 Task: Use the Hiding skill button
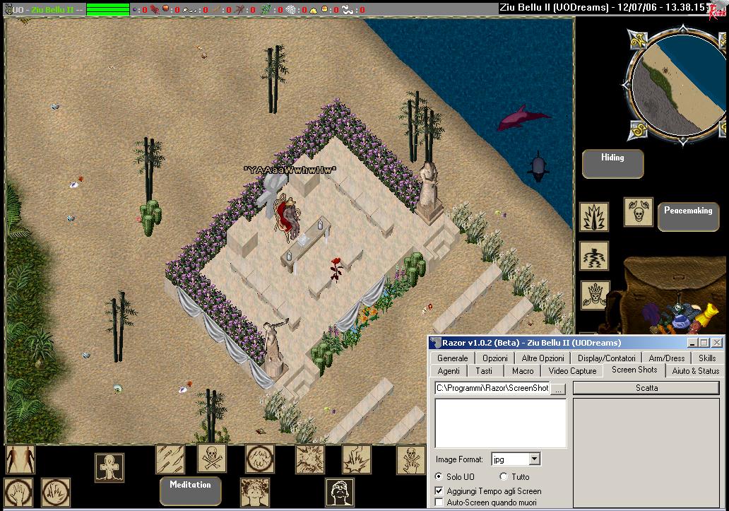pyautogui.click(x=612, y=164)
